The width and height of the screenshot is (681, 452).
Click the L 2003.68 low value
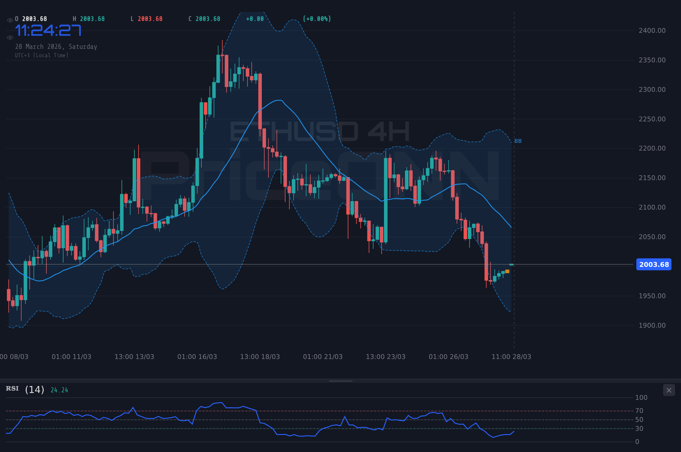coord(147,18)
